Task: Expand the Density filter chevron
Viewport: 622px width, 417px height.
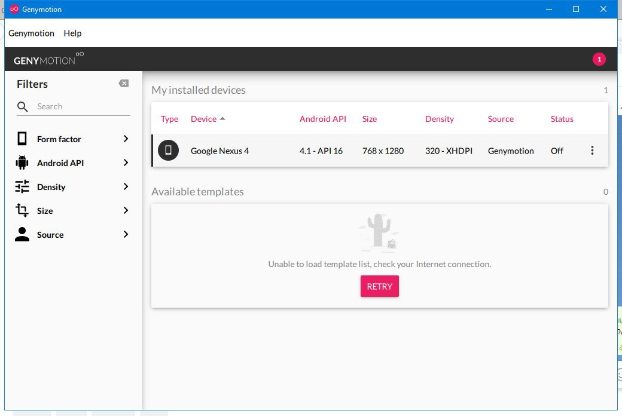Action: pos(126,187)
